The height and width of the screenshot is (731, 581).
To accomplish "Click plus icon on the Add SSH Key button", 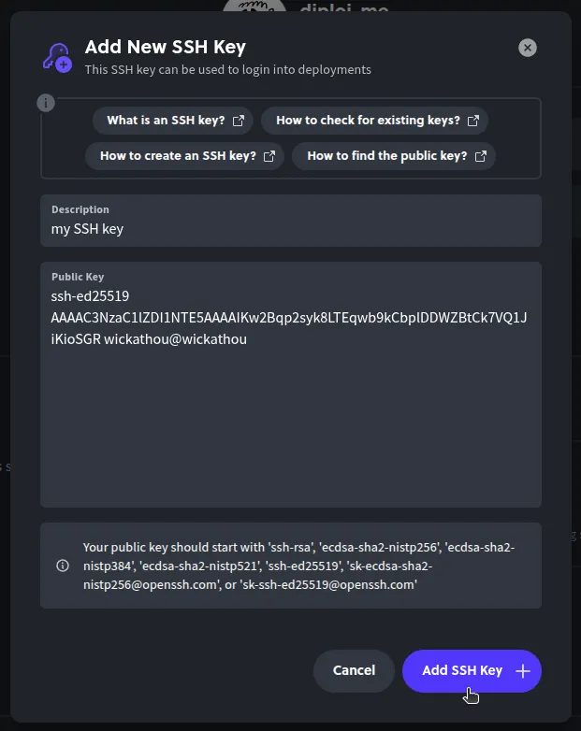I will 523,670.
